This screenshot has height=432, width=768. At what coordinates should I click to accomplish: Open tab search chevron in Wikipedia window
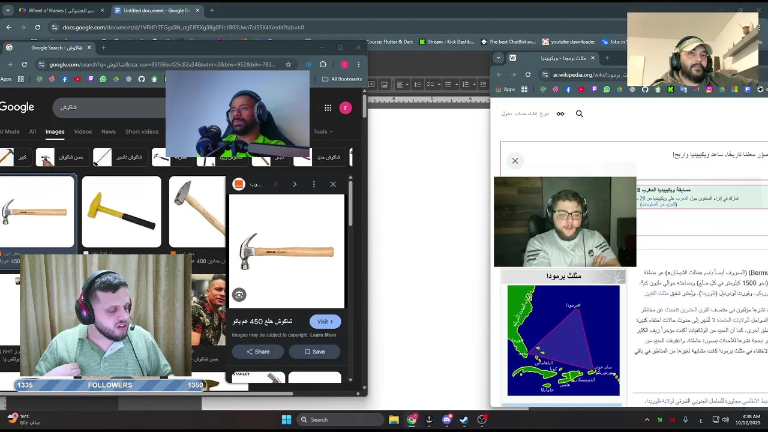498,58
